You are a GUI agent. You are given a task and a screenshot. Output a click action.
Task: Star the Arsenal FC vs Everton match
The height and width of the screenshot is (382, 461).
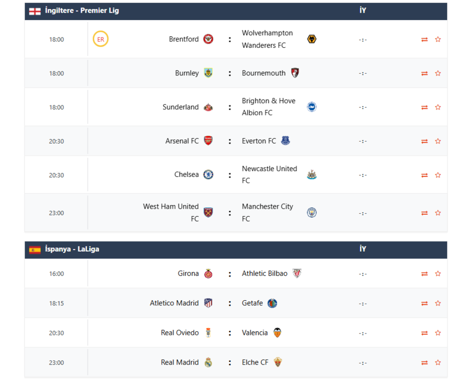(x=438, y=141)
